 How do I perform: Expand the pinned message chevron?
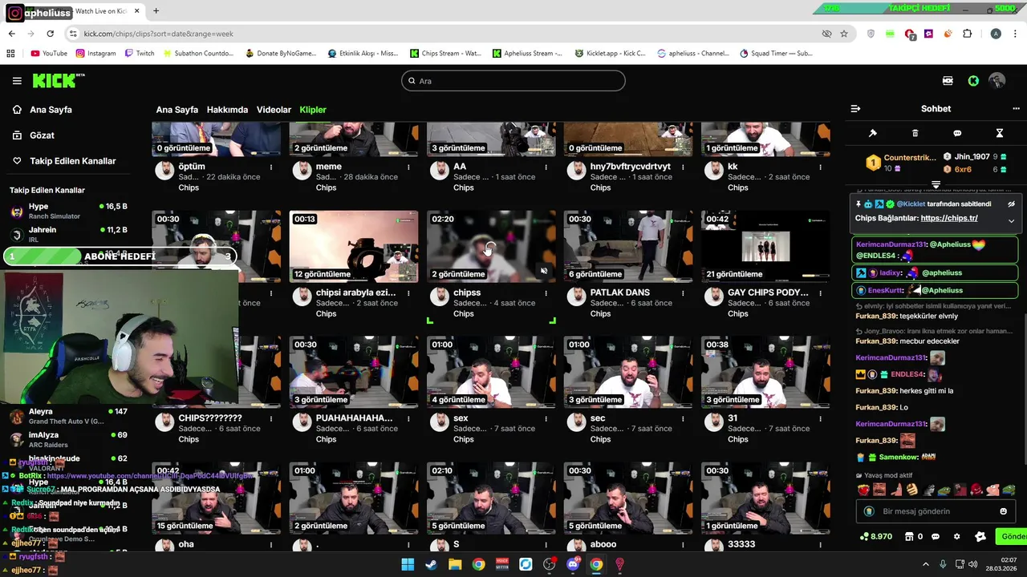coord(1012,220)
